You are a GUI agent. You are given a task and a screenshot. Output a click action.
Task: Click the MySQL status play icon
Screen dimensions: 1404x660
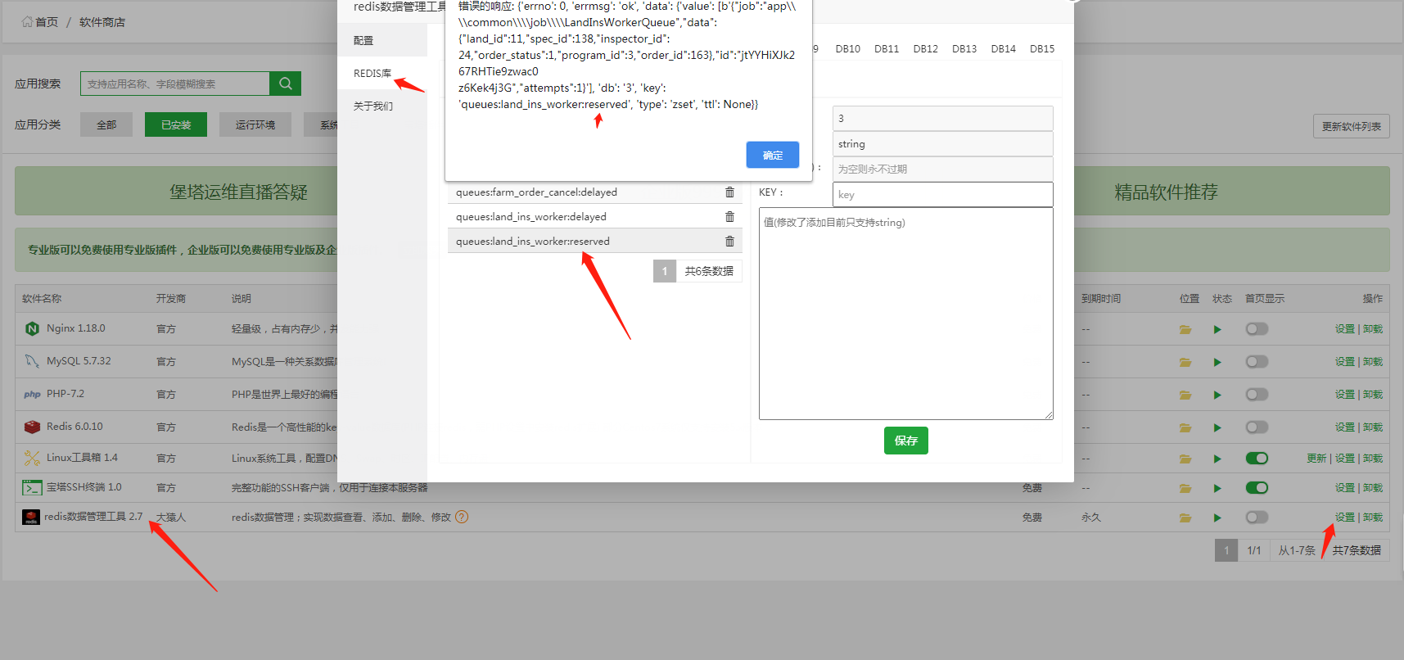[1217, 362]
